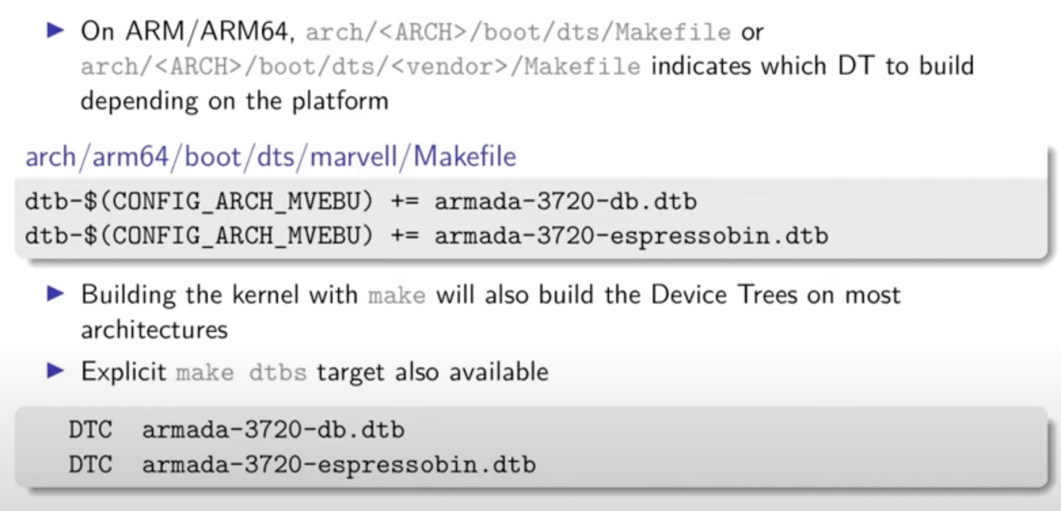1061x511 pixels.
Task: Click the first DTC label in the output block
Action: pos(90,430)
